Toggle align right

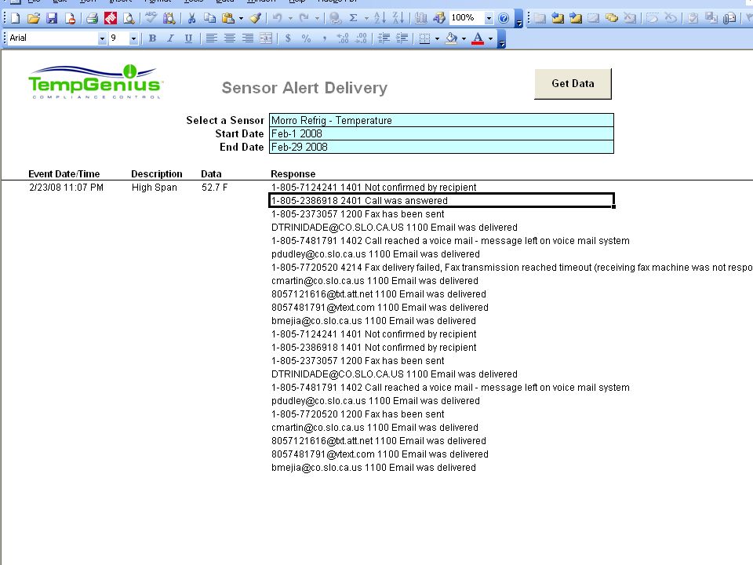247,38
